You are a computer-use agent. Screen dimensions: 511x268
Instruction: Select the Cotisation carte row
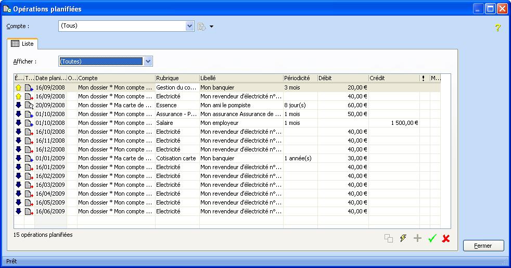click(177, 158)
